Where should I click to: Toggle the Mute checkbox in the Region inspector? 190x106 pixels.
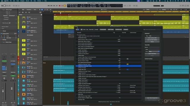(x=9, y=12)
